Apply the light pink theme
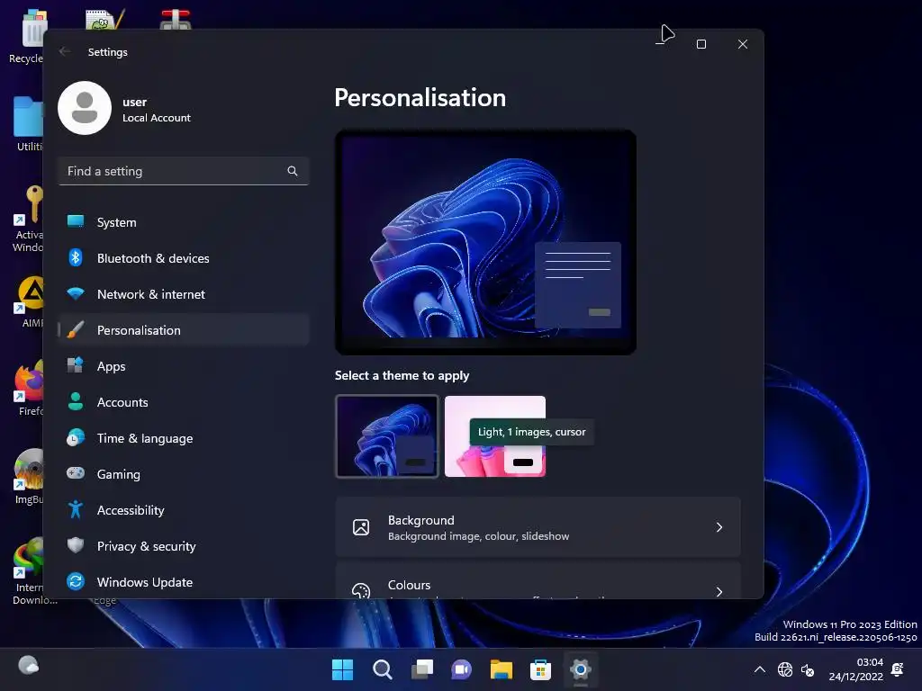The image size is (922, 691). tap(495, 436)
